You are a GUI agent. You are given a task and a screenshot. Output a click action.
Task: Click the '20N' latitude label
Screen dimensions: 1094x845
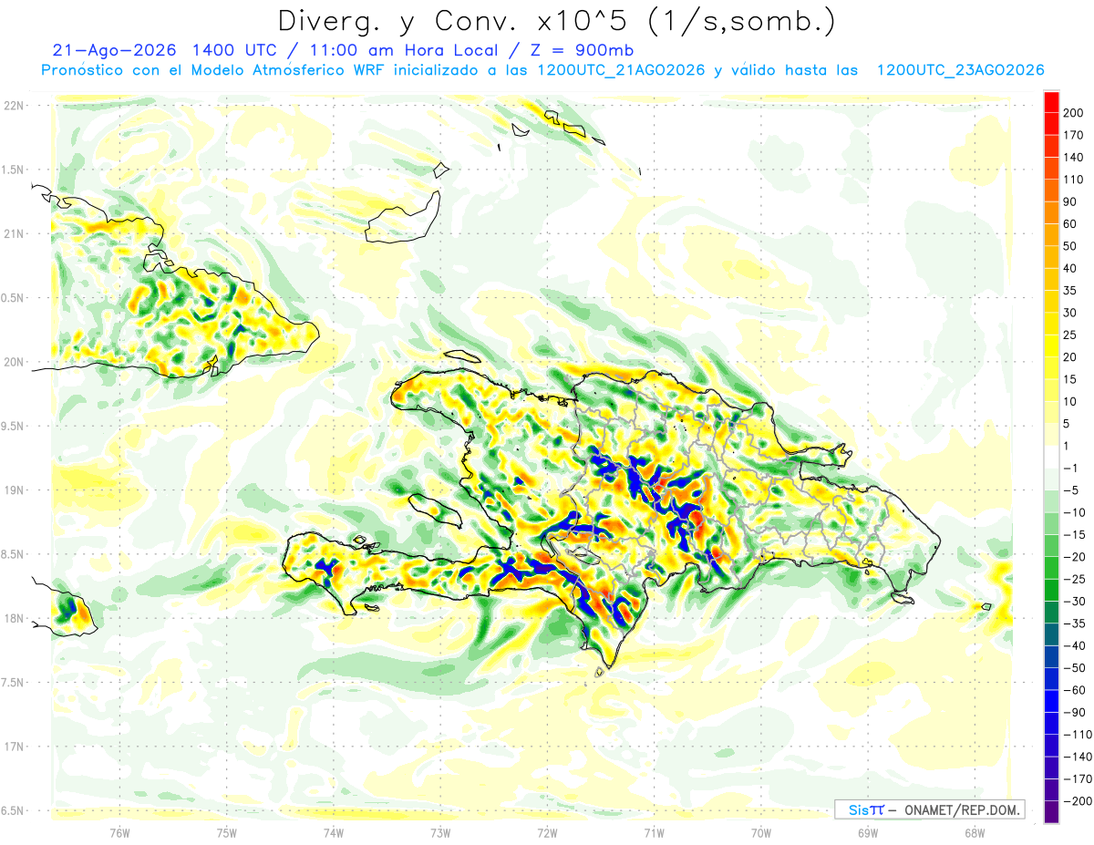click(x=14, y=362)
